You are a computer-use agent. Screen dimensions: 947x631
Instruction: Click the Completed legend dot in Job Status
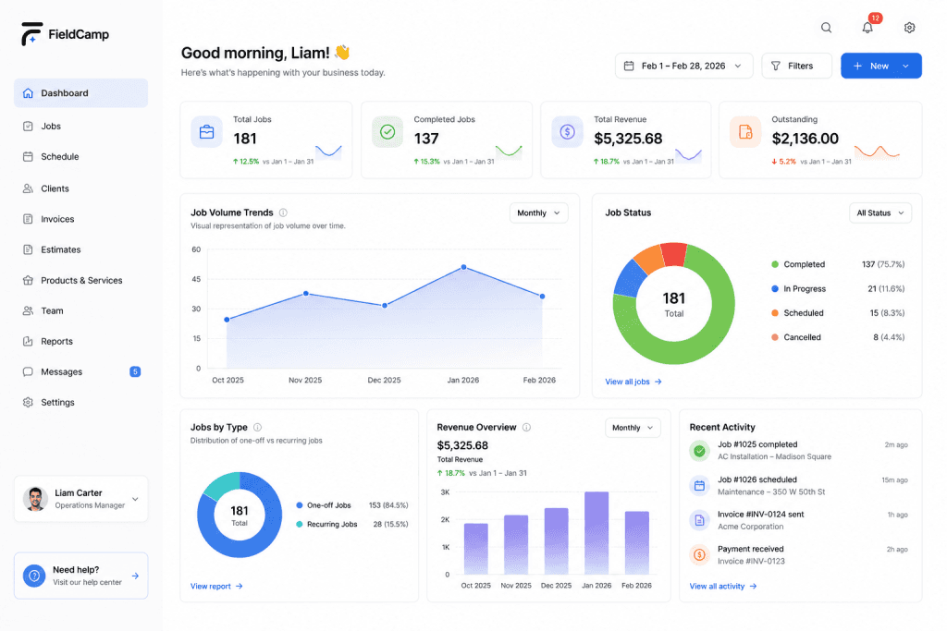[x=775, y=264]
